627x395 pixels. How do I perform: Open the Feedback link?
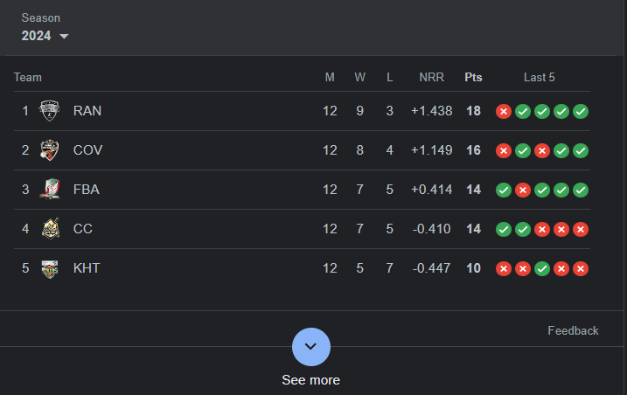pyautogui.click(x=573, y=330)
